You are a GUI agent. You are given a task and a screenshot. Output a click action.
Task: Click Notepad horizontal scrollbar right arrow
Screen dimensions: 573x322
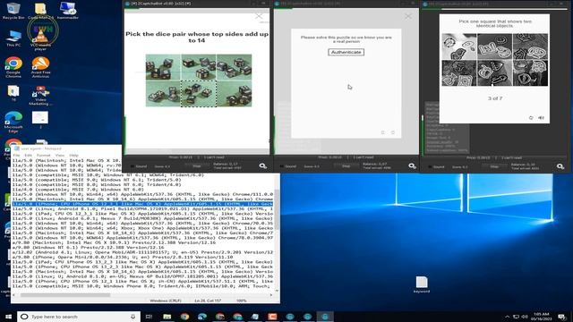[x=271, y=295]
